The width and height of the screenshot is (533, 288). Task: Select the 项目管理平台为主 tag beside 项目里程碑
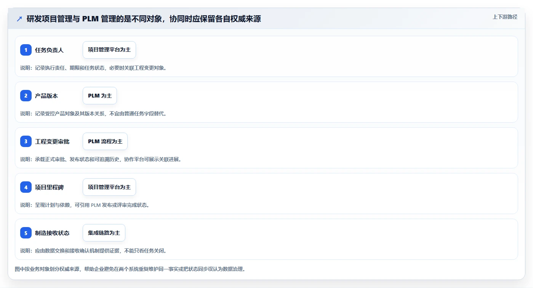[x=109, y=187]
